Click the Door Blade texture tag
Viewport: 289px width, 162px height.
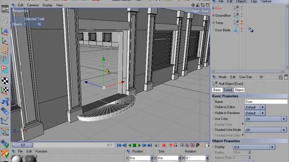[x=251, y=30]
